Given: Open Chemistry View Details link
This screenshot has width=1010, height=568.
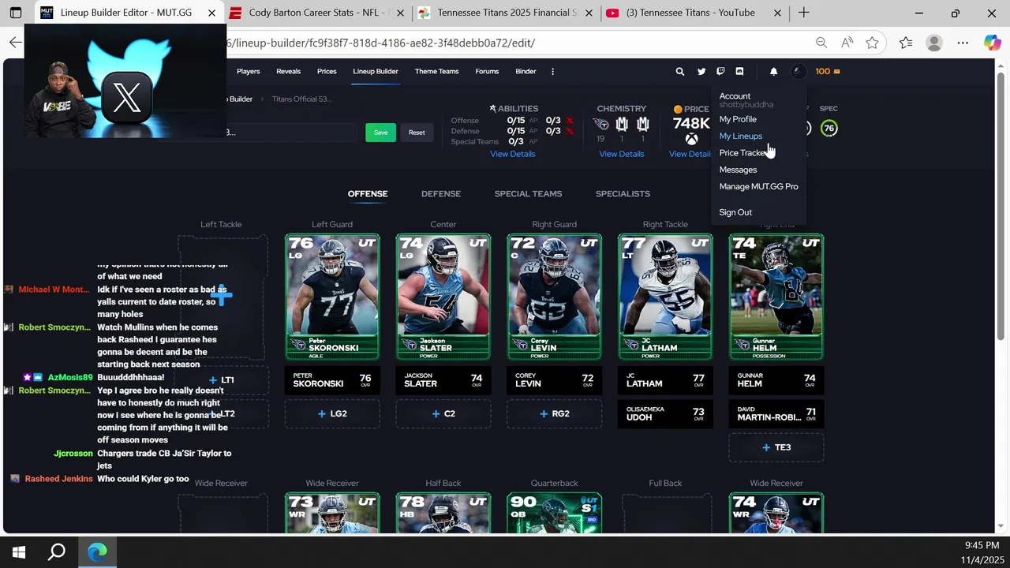Looking at the screenshot, I should click(621, 154).
